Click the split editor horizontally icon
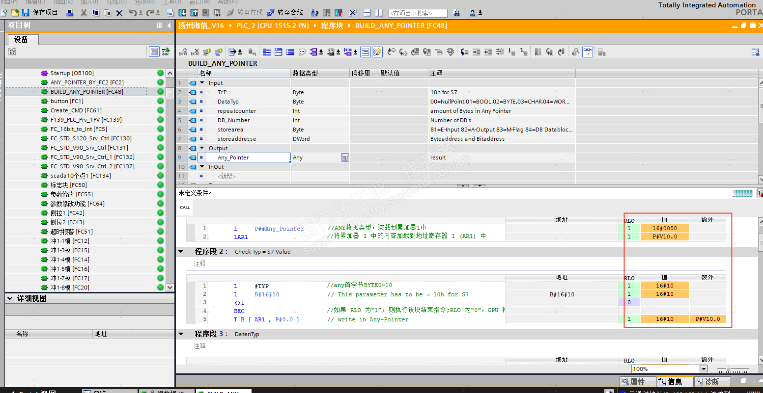763x393 pixels. click(367, 12)
